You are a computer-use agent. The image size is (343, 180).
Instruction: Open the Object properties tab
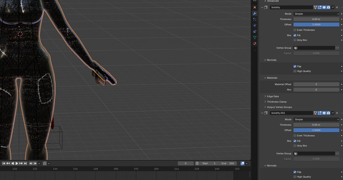[x=255, y=7]
